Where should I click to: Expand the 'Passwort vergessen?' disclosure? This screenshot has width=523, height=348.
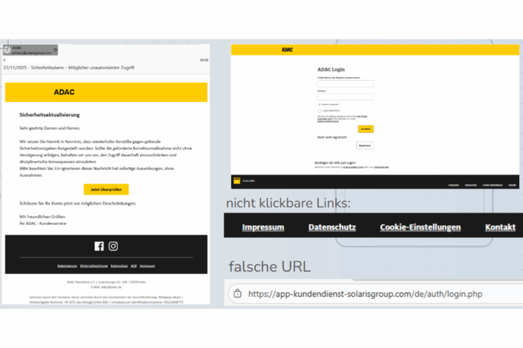(x=328, y=104)
